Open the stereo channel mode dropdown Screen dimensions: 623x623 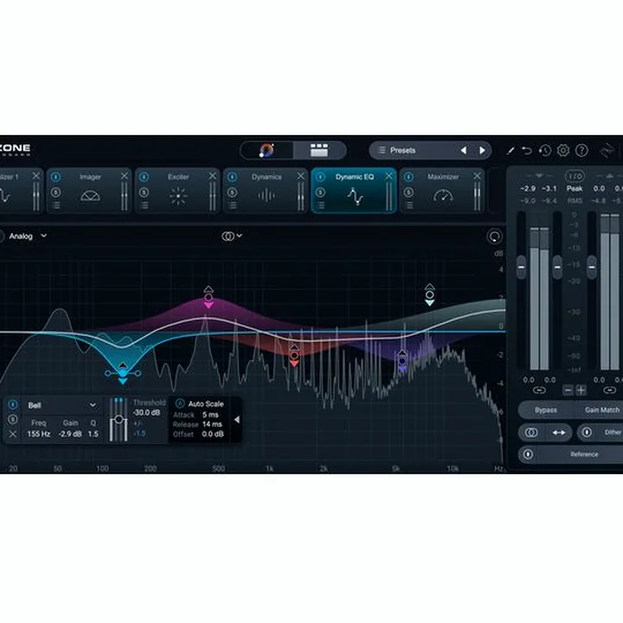[232, 236]
